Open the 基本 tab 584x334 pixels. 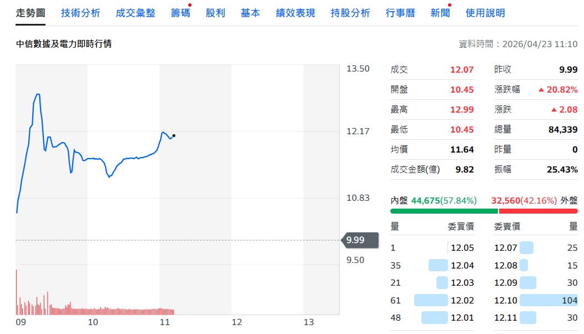pos(250,13)
